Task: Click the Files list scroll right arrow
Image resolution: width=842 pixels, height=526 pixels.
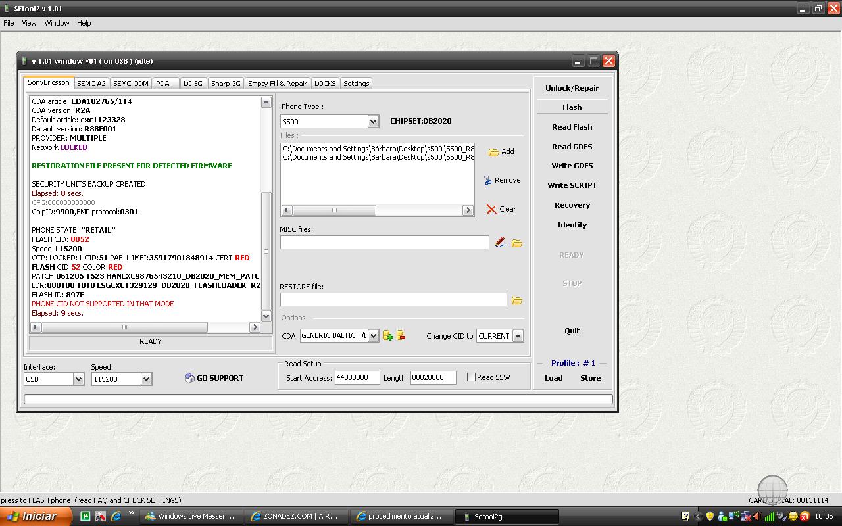Action: 468,210
